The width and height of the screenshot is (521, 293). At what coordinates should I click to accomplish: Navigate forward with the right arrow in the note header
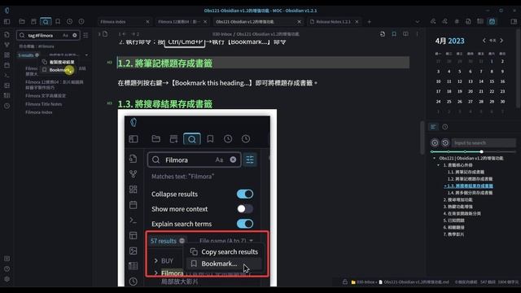click(133, 34)
